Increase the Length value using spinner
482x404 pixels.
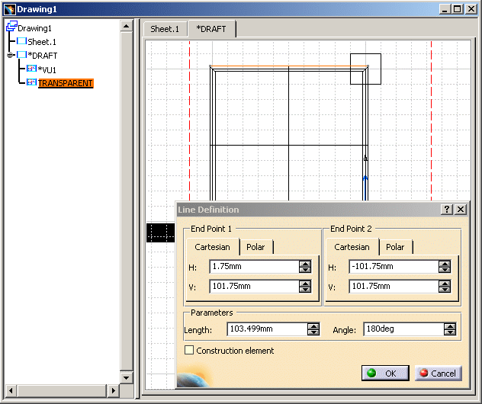(313, 326)
